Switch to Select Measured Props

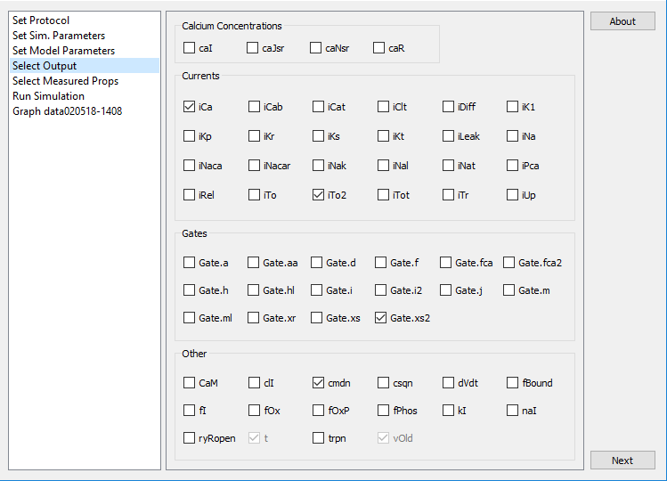pyautogui.click(x=84, y=81)
